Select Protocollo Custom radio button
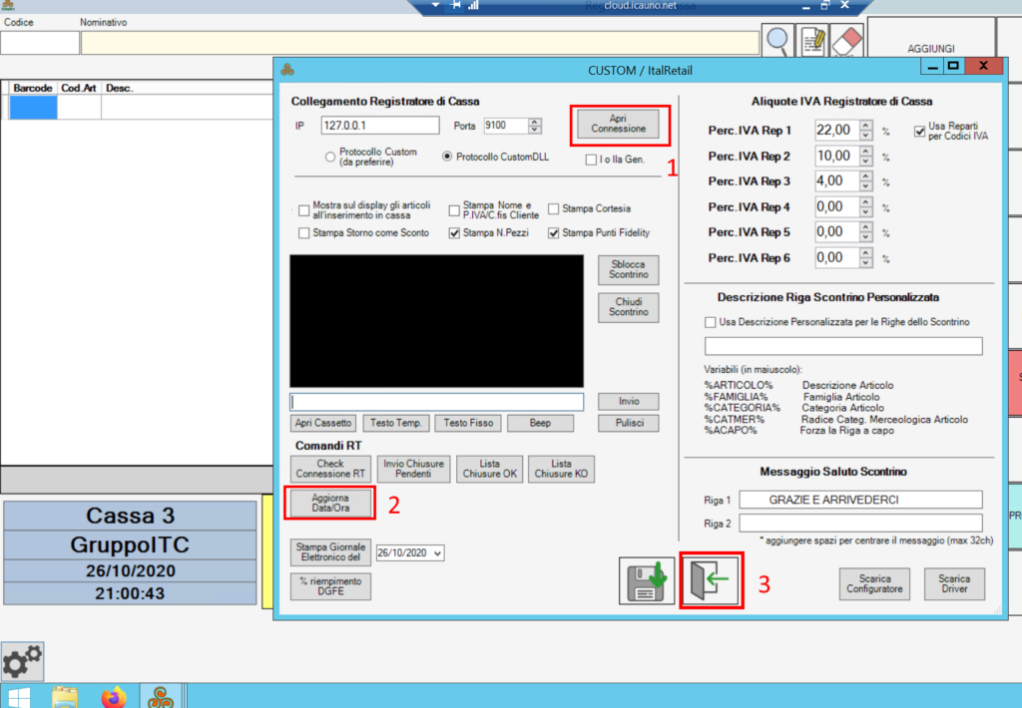1022x708 pixels. (329, 157)
